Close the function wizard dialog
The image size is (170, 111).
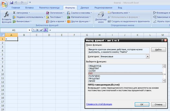pyautogui.click(x=165, y=40)
